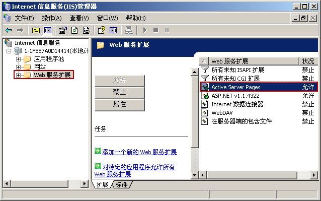Screen dimensions: 321x201
Task: Click the Internet 信息服务 root node icon
Action: click(8, 43)
